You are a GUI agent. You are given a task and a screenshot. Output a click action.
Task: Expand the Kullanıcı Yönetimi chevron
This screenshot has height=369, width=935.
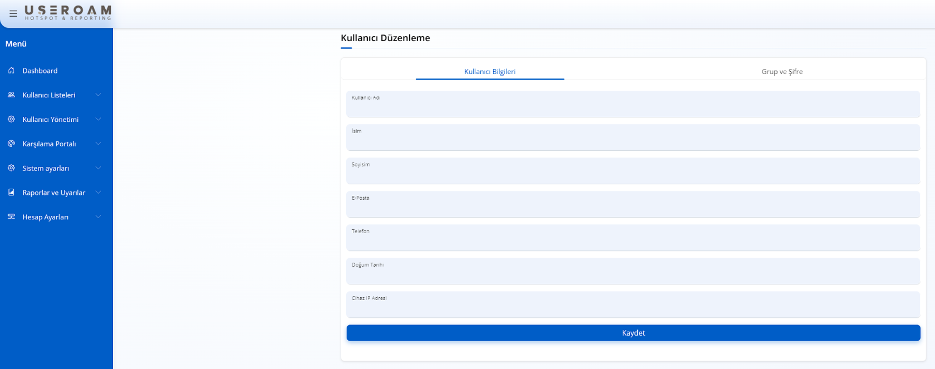[x=99, y=119]
